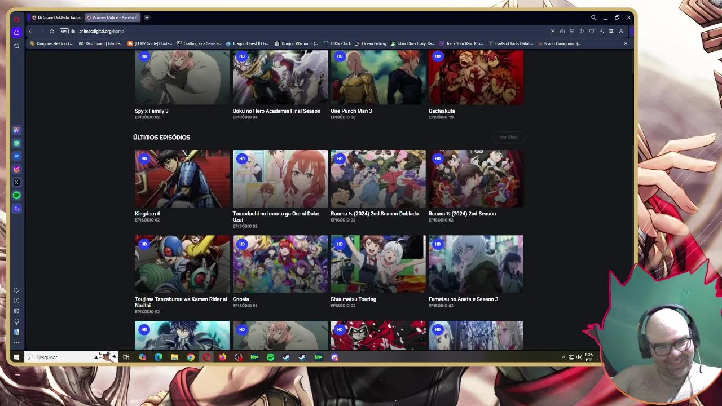This screenshot has height=406, width=722.
Task: Open history clock icon in sidebar
Action: click(16, 301)
